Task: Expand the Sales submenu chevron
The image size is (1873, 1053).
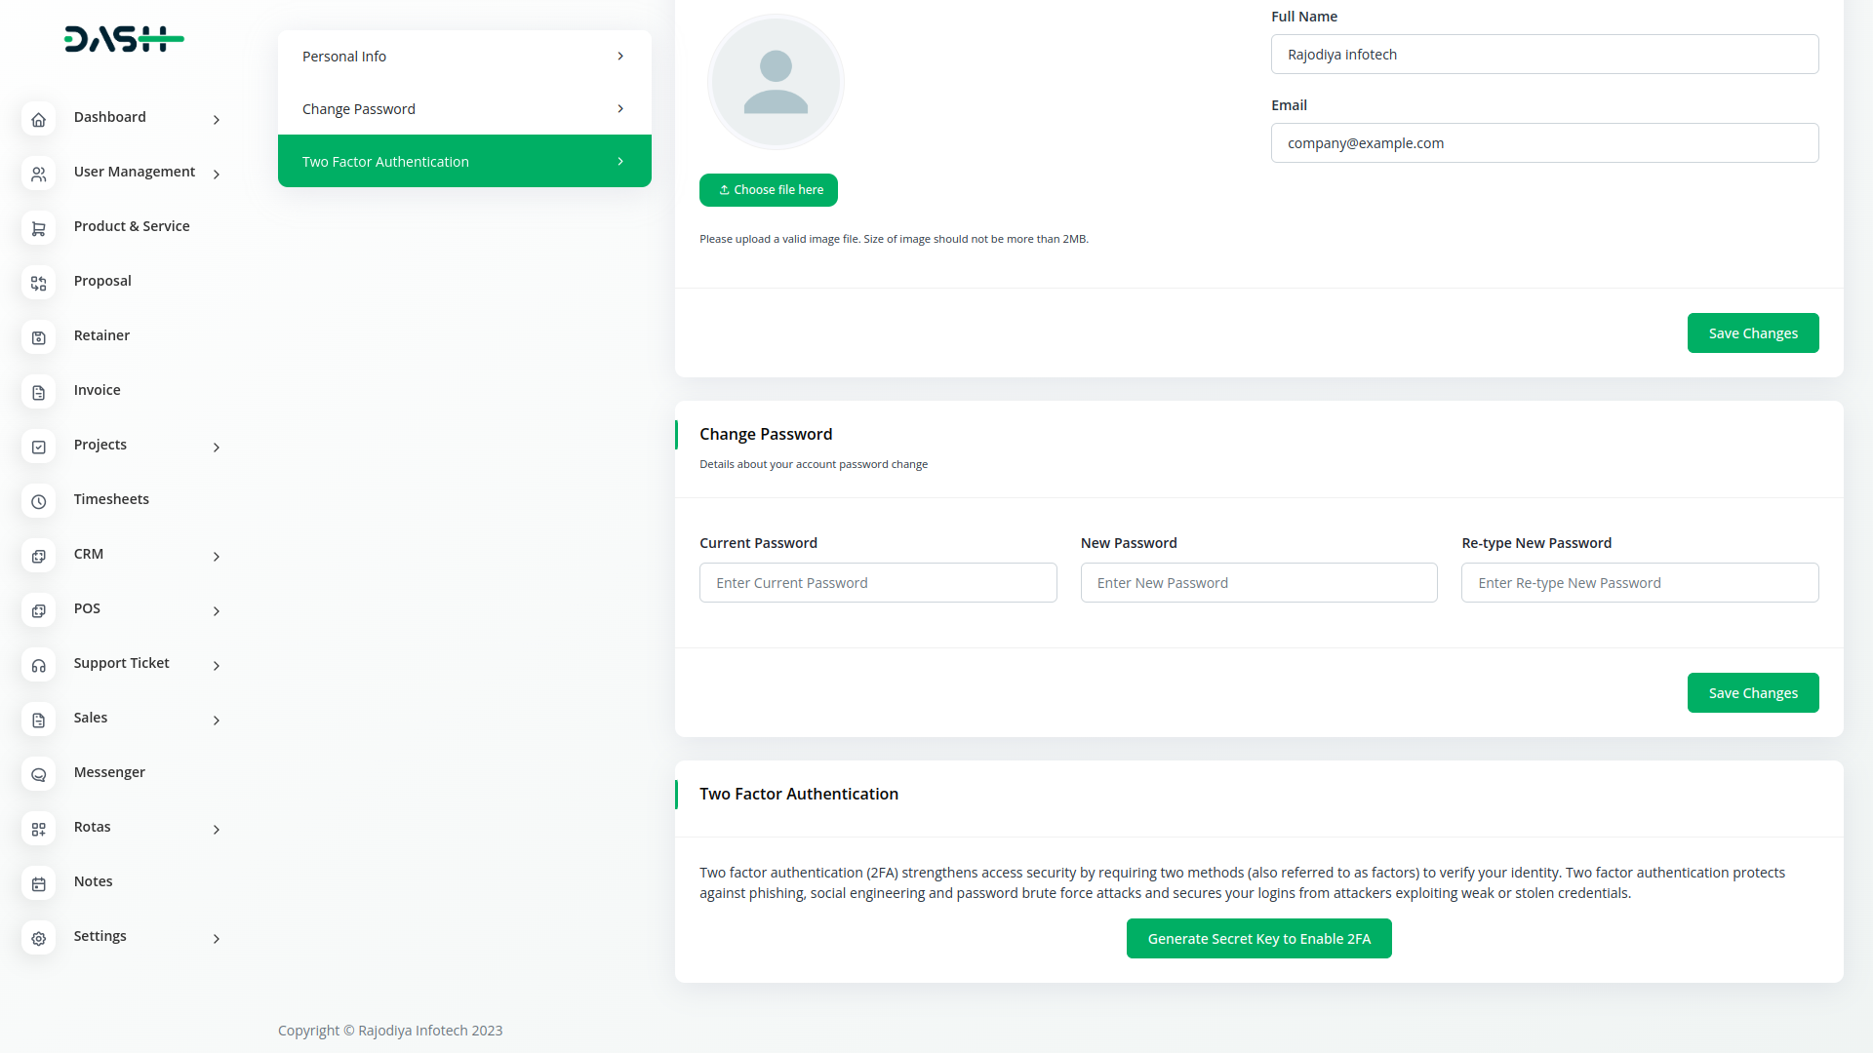Action: click(x=217, y=720)
